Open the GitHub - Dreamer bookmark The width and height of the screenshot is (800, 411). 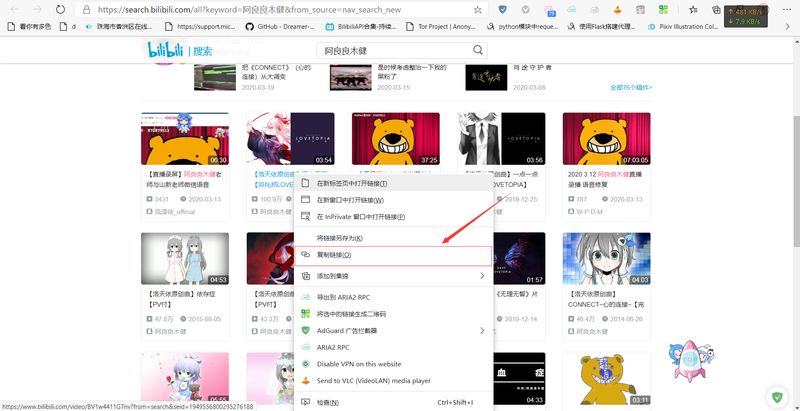click(x=280, y=26)
